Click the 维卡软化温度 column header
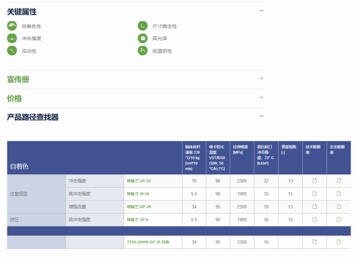Viewport: 358px width, 259px height. click(x=218, y=158)
